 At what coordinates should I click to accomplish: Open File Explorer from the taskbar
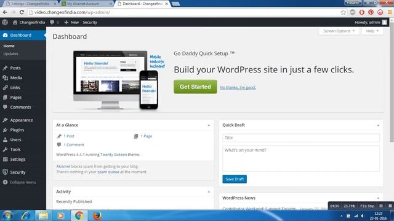(x=43, y=215)
